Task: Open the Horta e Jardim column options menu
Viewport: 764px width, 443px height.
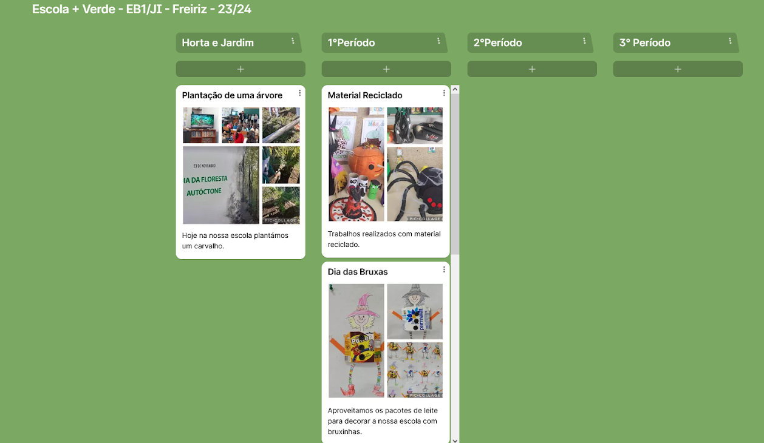Action: coord(293,41)
